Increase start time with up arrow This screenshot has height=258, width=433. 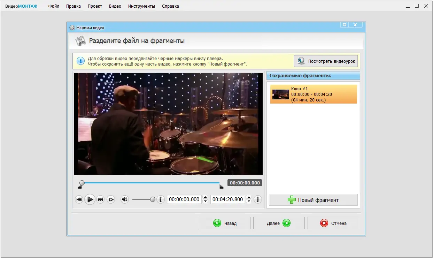205,197
